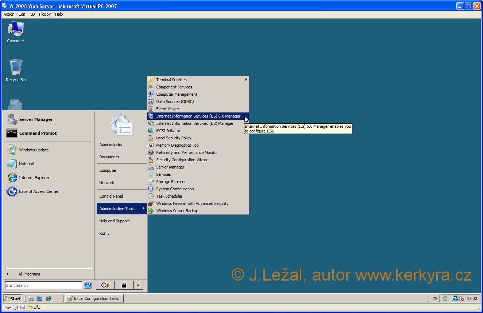Open shutdown options arrow next to lock
The image size is (483, 313).
(x=138, y=285)
